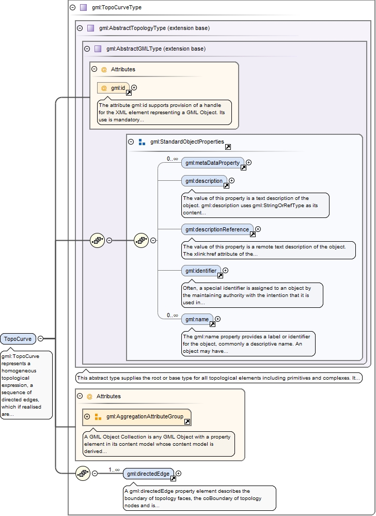Click the @ icon of top Attributes
Screen dimensions: 376x516
pyautogui.click(x=104, y=69)
